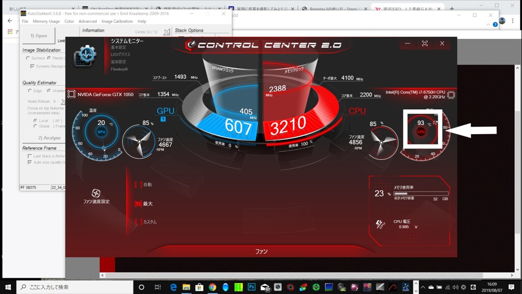Click the GPU temperature gauge showing 20 °C
The image size is (522, 294).
[101, 131]
